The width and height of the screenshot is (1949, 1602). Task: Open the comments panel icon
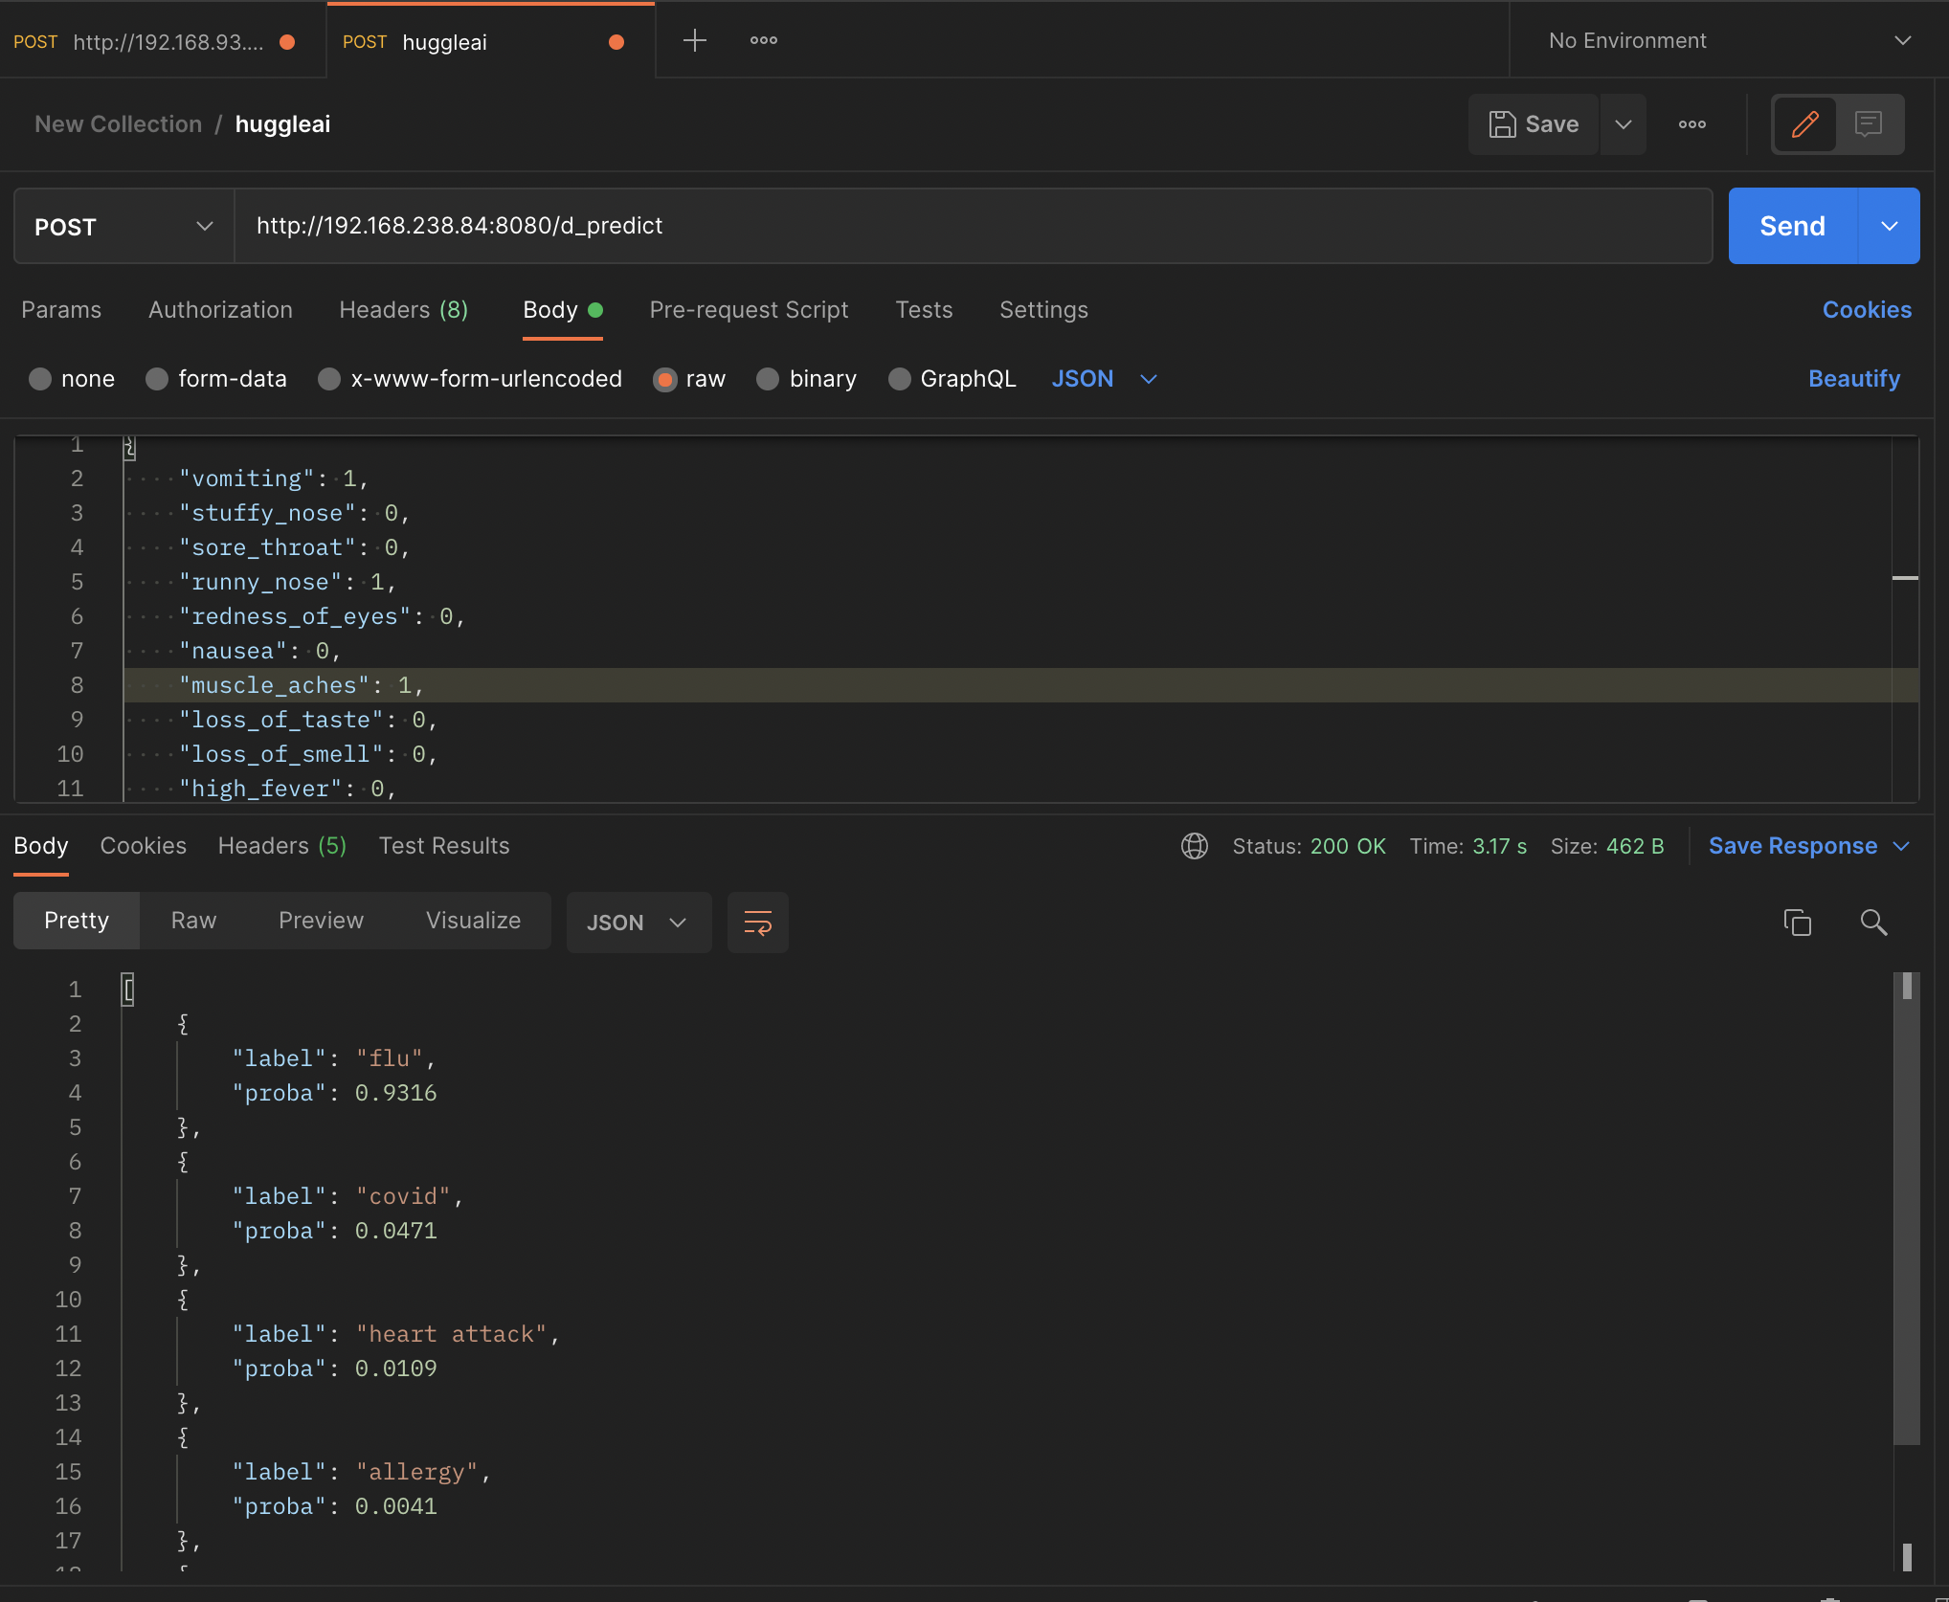click(x=1869, y=124)
